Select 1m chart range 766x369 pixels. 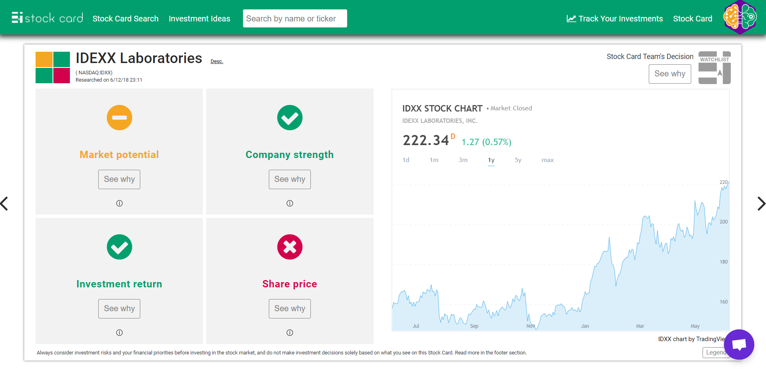[x=434, y=160]
